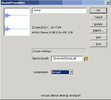Click the default settings on export message
This screenshot has height=100, width=111.
(x=61, y=96)
